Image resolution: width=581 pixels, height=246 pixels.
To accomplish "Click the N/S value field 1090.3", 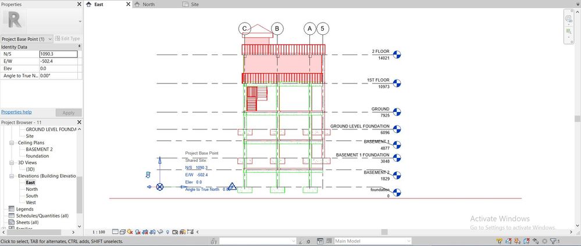I will 59,54.
